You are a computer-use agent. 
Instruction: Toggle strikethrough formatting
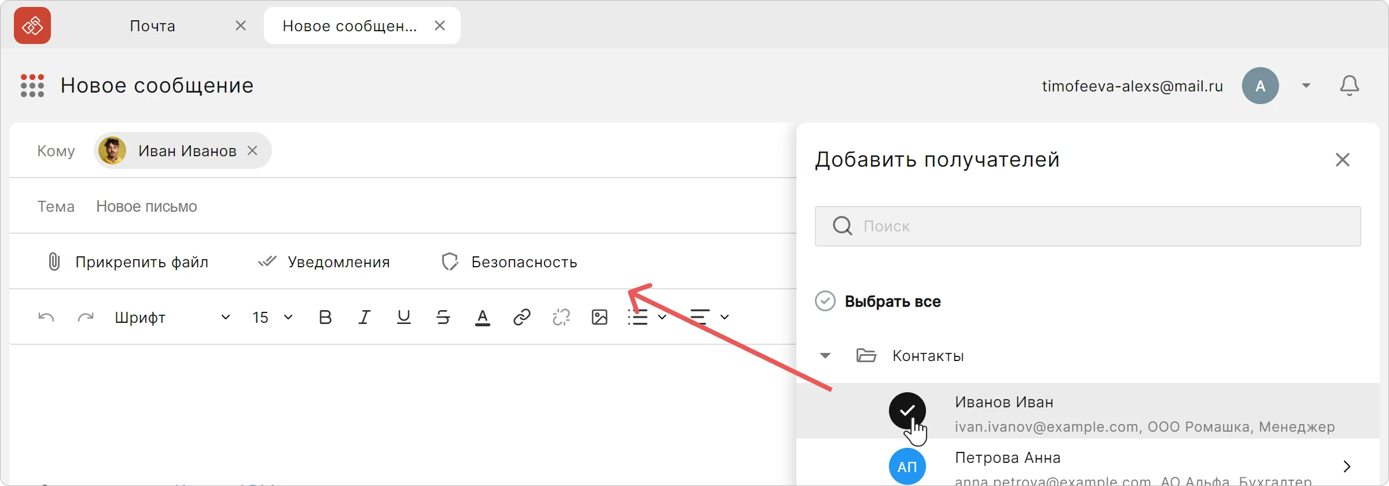point(443,317)
